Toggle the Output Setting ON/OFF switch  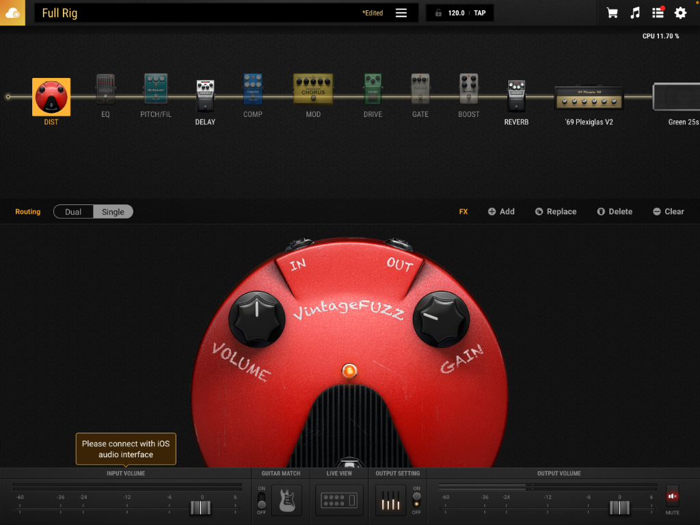coord(416,500)
